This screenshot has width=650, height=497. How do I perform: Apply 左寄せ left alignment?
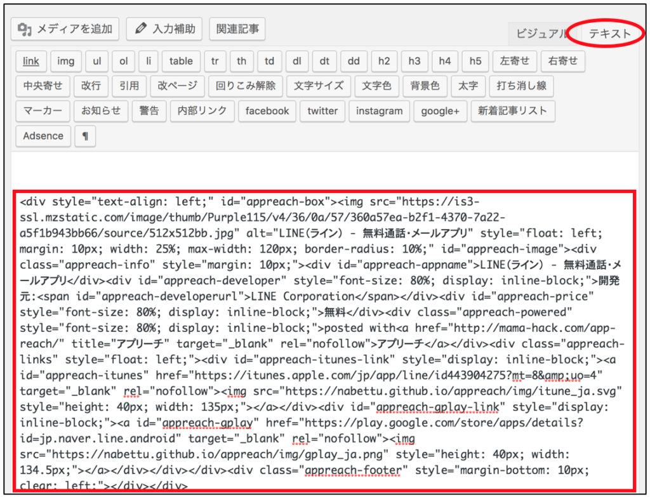[515, 62]
